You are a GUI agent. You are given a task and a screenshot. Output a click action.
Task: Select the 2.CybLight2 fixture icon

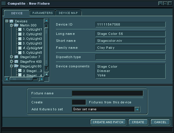click(20, 34)
